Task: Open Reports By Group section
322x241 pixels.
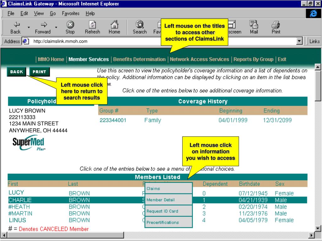Action: click(x=253, y=59)
